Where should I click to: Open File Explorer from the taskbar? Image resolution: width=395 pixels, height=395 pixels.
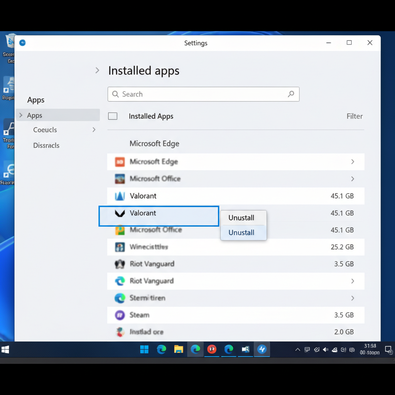[x=178, y=349]
